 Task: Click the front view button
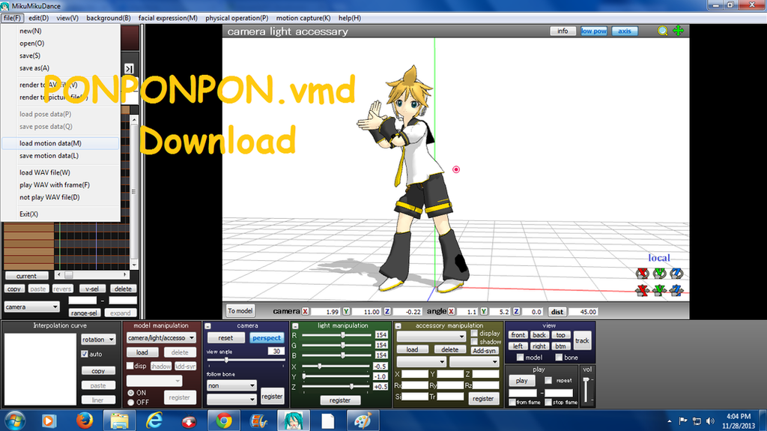(518, 335)
